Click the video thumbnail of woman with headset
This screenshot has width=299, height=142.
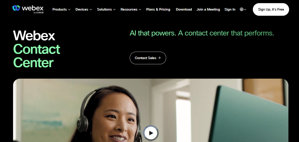tap(151, 111)
